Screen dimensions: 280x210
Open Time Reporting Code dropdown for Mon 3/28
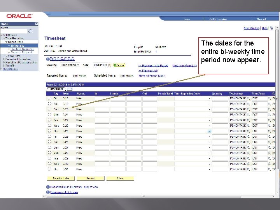click(209, 153)
